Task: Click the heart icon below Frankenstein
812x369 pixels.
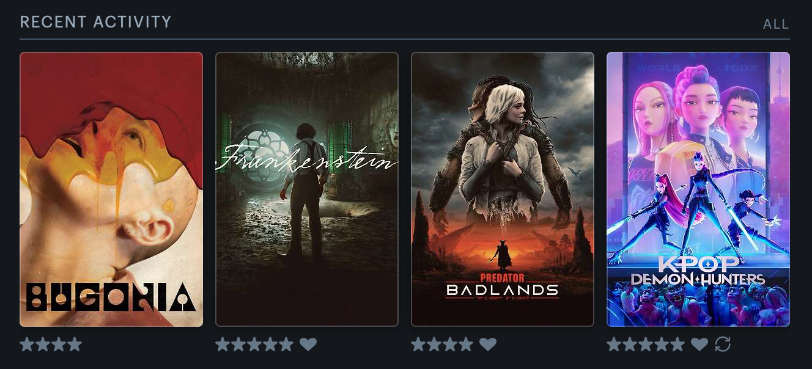Action: pos(308,345)
